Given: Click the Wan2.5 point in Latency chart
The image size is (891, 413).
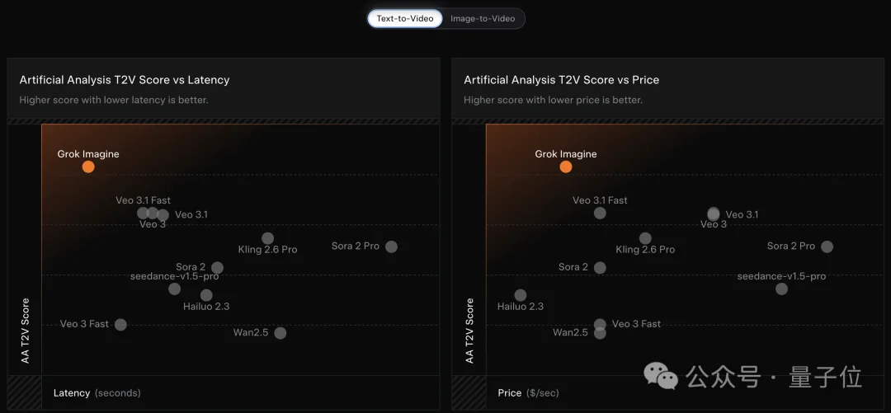Looking at the screenshot, I should tap(280, 333).
